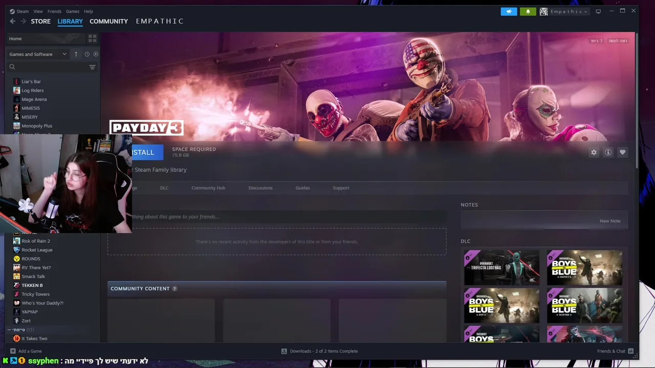The image size is (655, 368).
Task: Select Who's Your Daddy?! in library
Action: pyautogui.click(x=42, y=303)
